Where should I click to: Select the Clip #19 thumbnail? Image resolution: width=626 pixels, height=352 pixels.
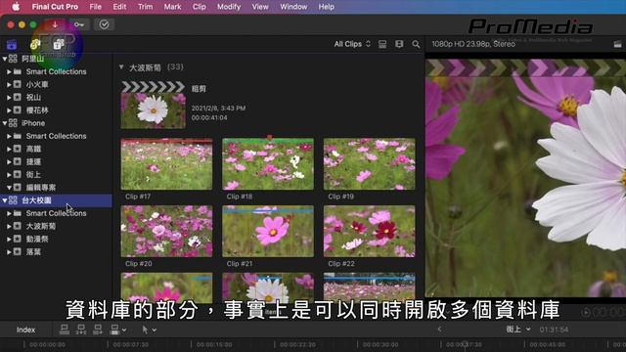tap(370, 164)
